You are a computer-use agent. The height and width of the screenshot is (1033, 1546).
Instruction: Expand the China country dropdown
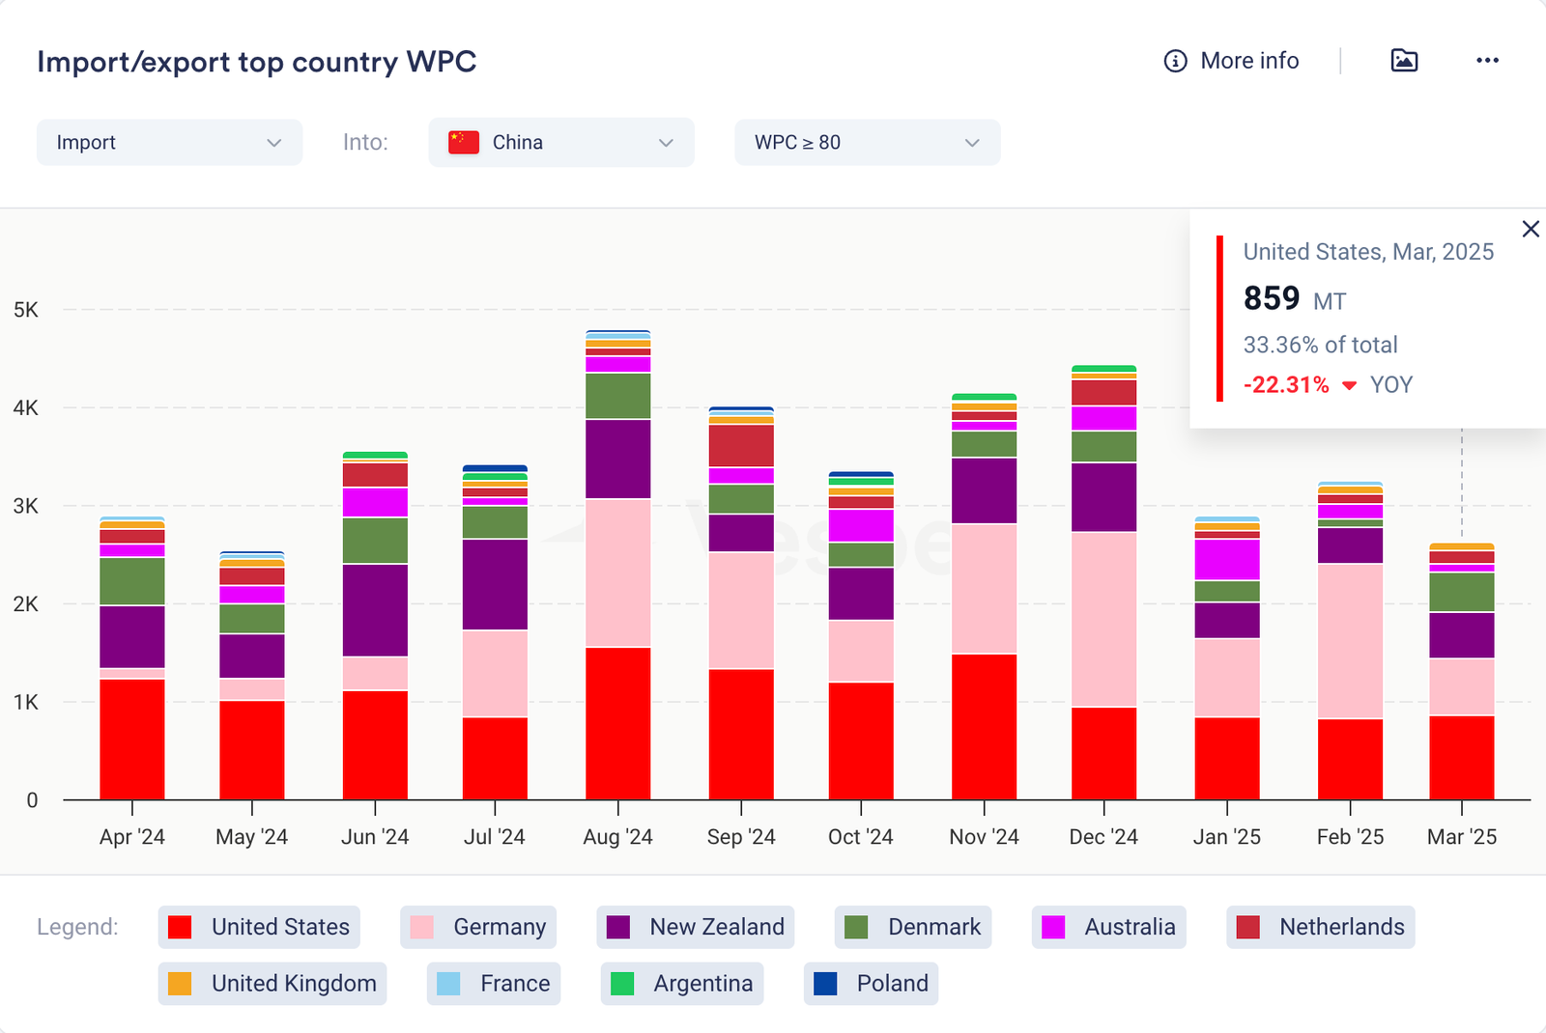tap(665, 143)
